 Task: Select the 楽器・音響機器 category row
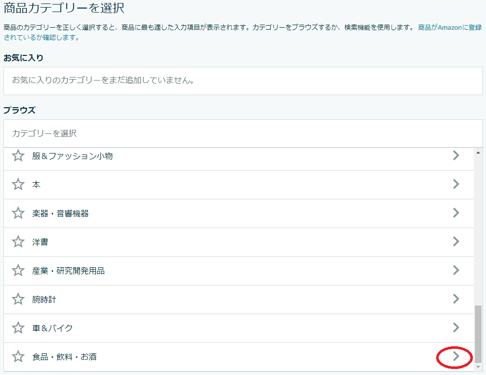238,213
